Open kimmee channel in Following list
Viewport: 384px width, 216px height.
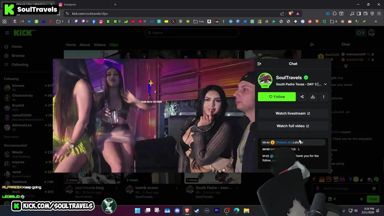[28, 87]
